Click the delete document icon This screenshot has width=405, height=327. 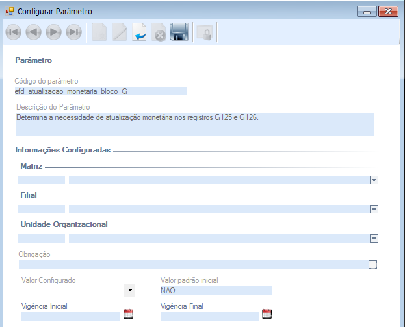pos(159,32)
